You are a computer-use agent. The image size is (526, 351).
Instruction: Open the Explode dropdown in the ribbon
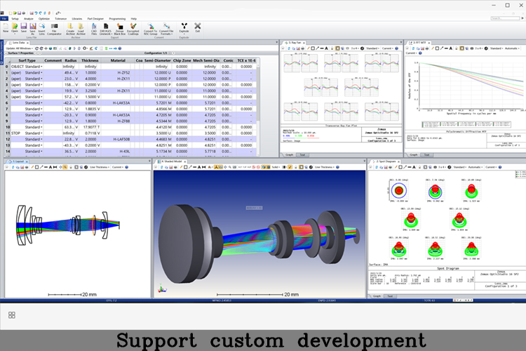pos(184,32)
